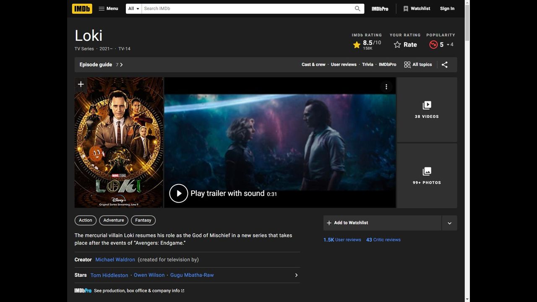Open All topics grid
537x302 pixels.
pyautogui.click(x=418, y=65)
